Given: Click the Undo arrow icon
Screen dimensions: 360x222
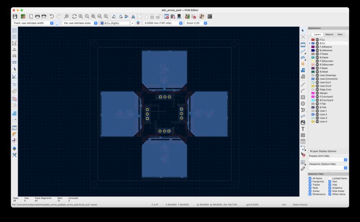Looking at the screenshot, I should (52, 16).
